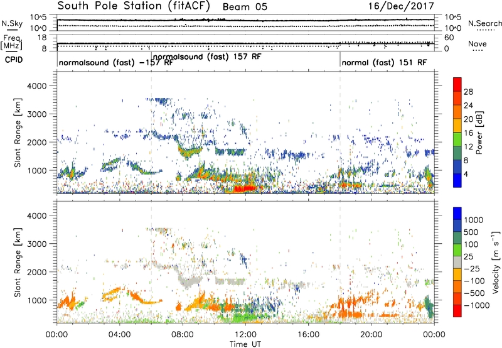Click the "20:00" time tick label

pyautogui.click(x=371, y=335)
